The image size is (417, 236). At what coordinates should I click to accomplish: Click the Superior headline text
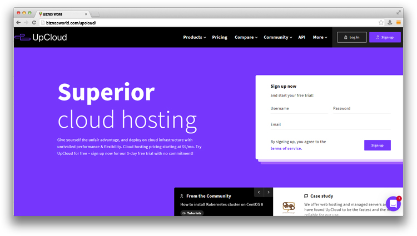106,93
